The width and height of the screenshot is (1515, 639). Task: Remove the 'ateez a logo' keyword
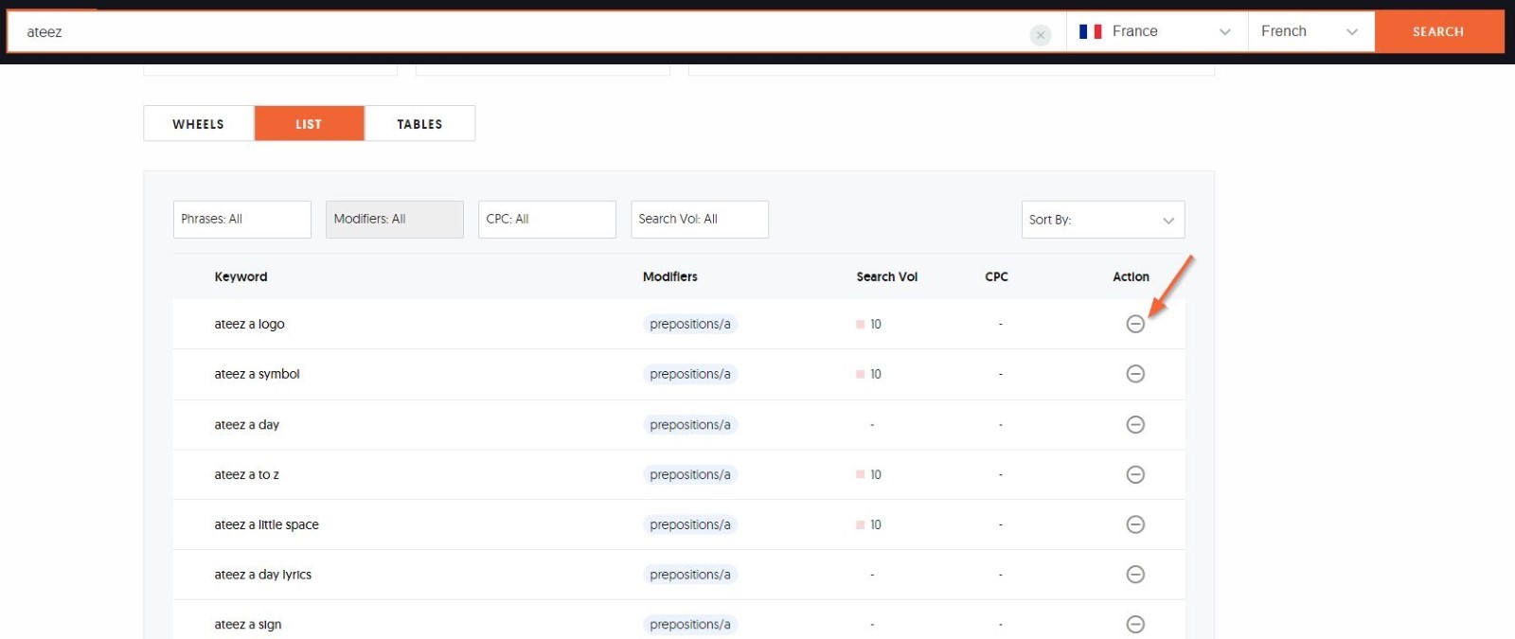[1135, 324]
